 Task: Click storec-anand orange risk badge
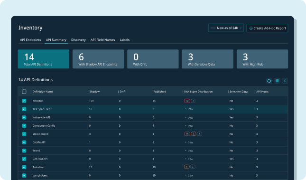point(194,134)
